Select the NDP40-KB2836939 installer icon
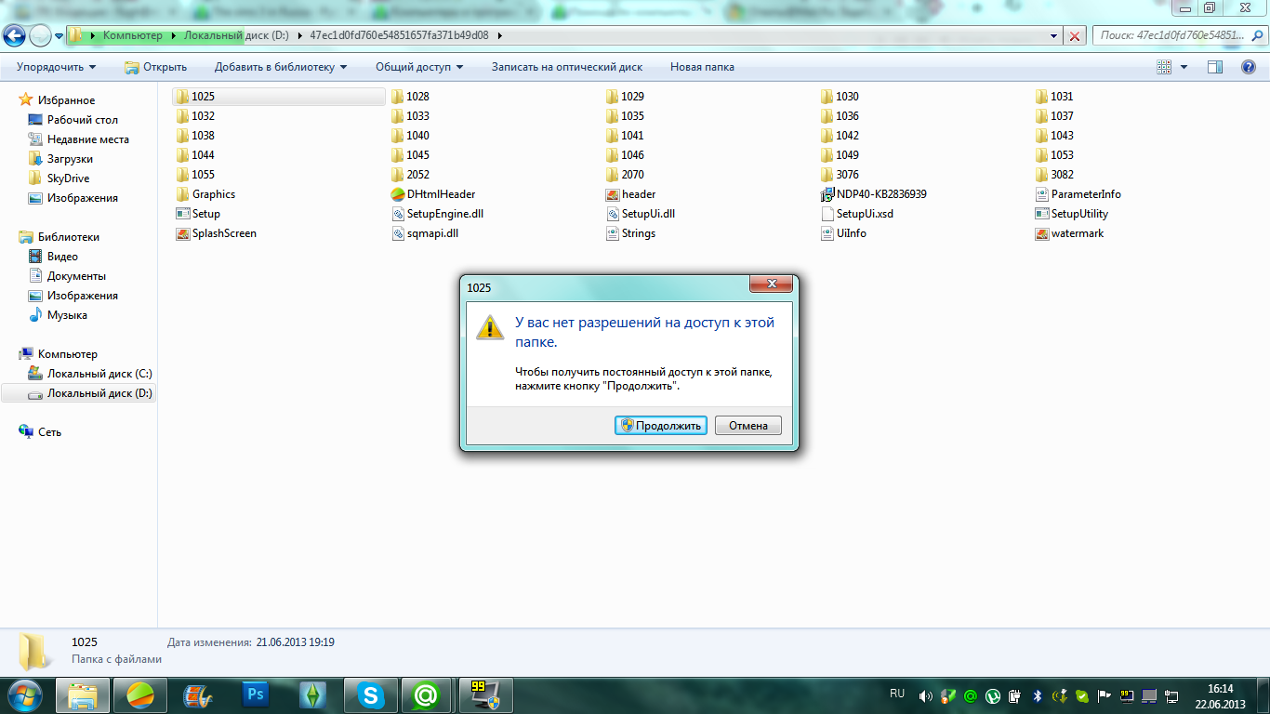Screen dimensions: 1270x714 pos(828,194)
